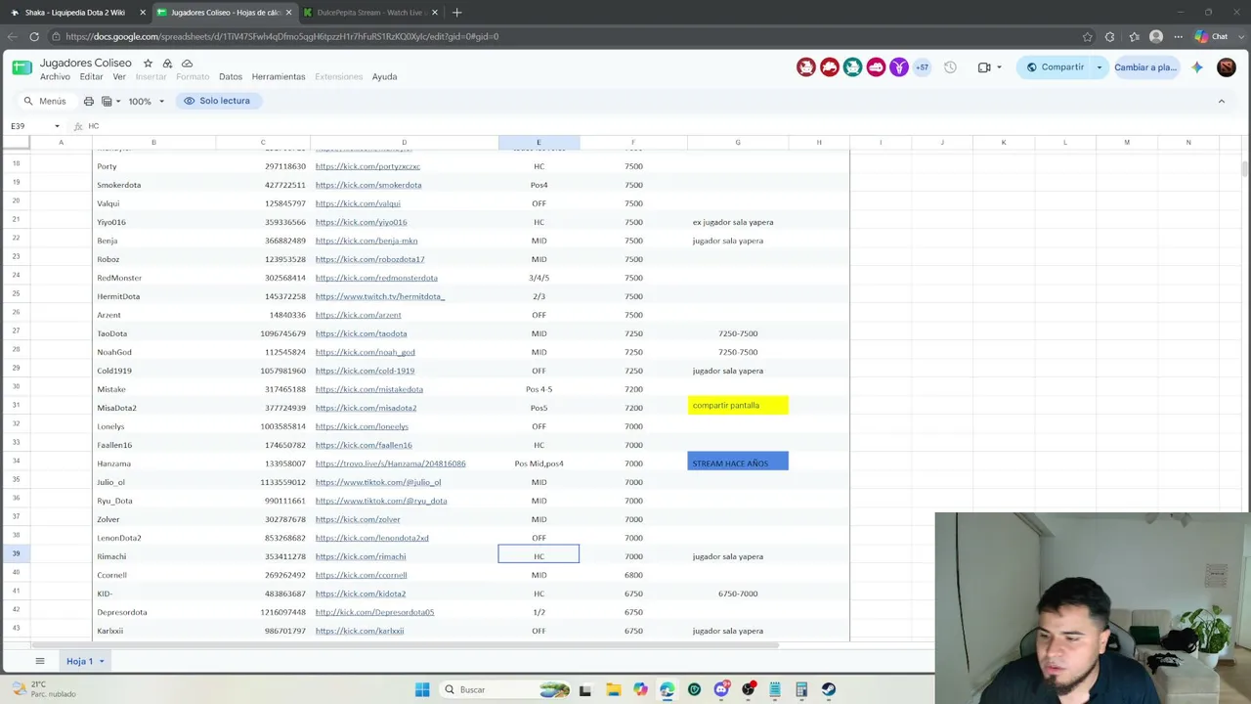Screen dimensions: 1251x704
Task: Click the video call camera icon
Action: click(984, 67)
